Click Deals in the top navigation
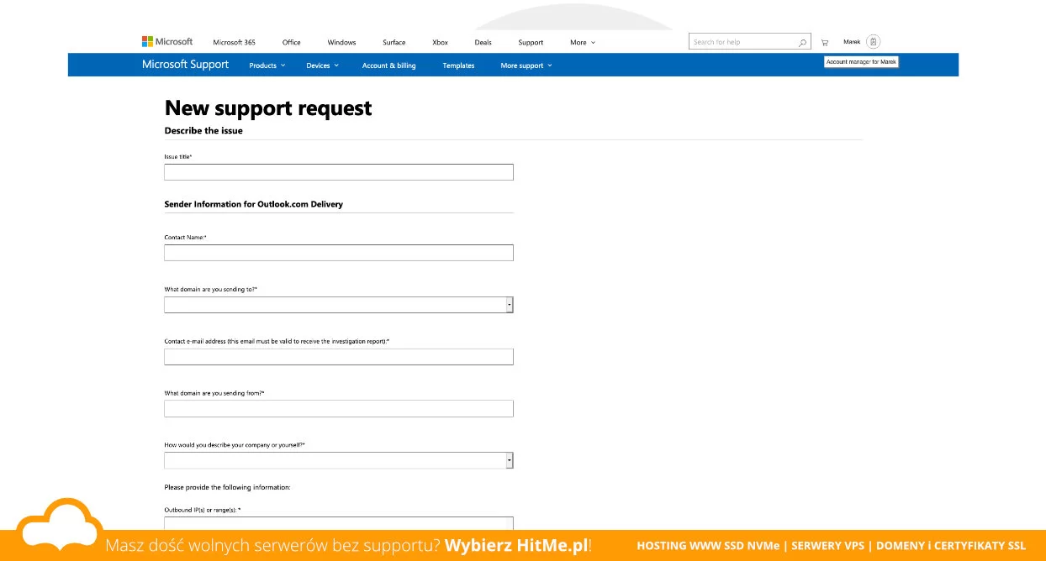The width and height of the screenshot is (1046, 561). click(x=483, y=42)
